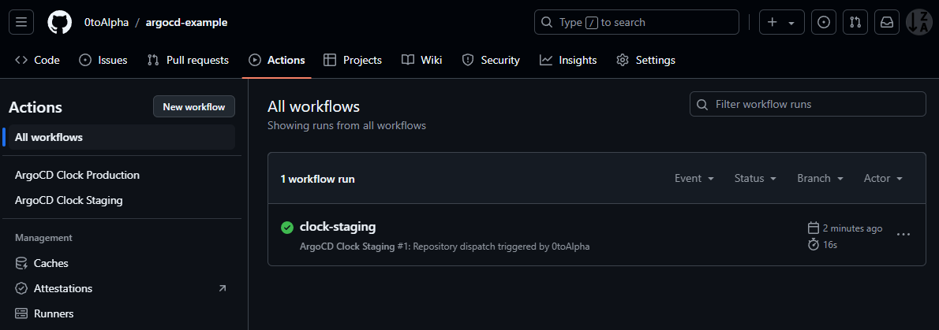Open the Issues shortcut icon in header

[824, 22]
